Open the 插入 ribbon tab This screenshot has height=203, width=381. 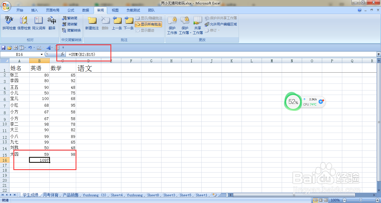tap(35, 10)
